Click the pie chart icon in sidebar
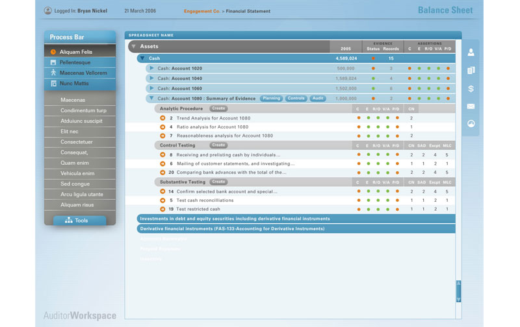520x327 pixels. [471, 123]
